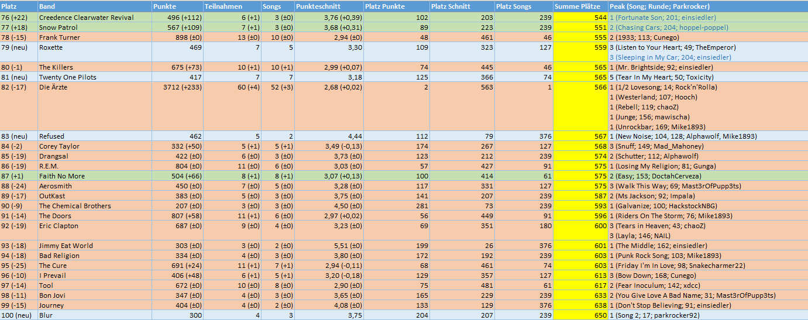Screen dimensions: 808x320
Task: Select the 'Bad Religion' cell
Action: click(94, 256)
